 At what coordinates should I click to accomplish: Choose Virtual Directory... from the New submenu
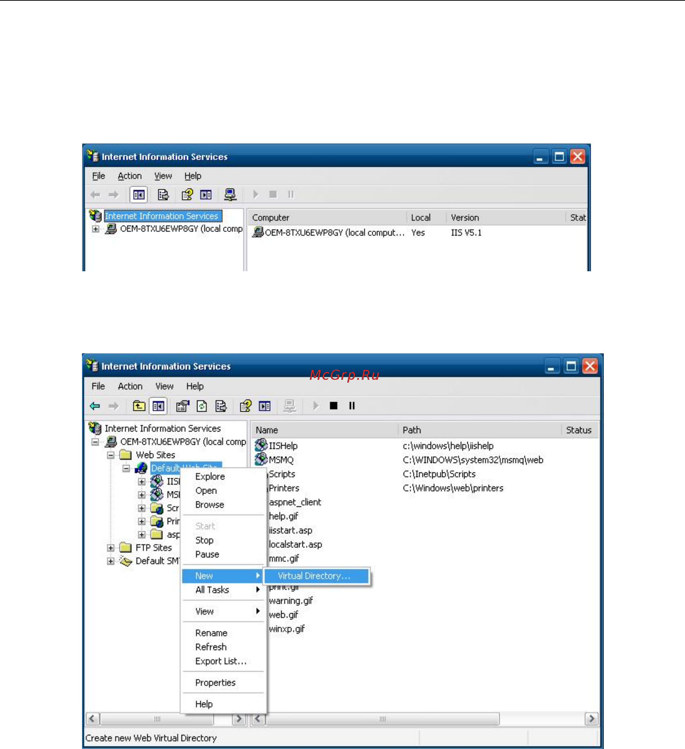[317, 576]
